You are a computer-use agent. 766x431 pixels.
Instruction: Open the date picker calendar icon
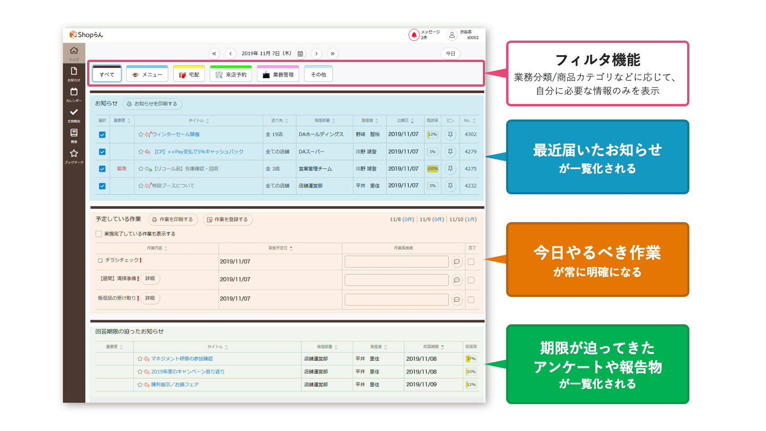tap(300, 53)
